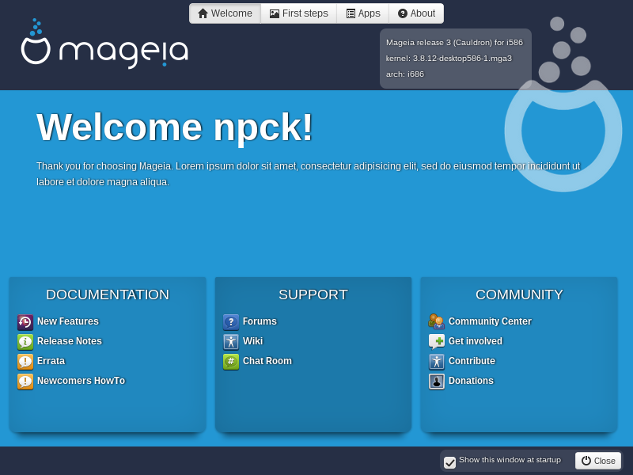Viewport: 633px width, 475px height.
Task: Click the Community Center people icon
Action: (437, 322)
